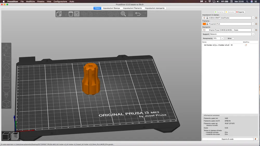Click the Original Prusa i3 MK3S printer combo

(x=227, y=30)
